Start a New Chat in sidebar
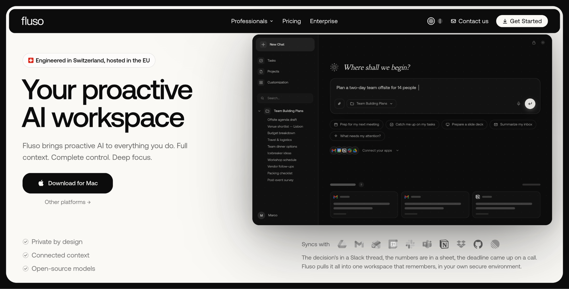The width and height of the screenshot is (569, 289). pyautogui.click(x=285, y=45)
